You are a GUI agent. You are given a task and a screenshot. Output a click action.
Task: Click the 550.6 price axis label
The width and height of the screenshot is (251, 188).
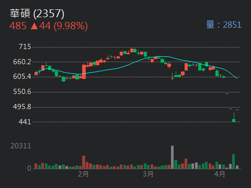[x=22, y=91]
